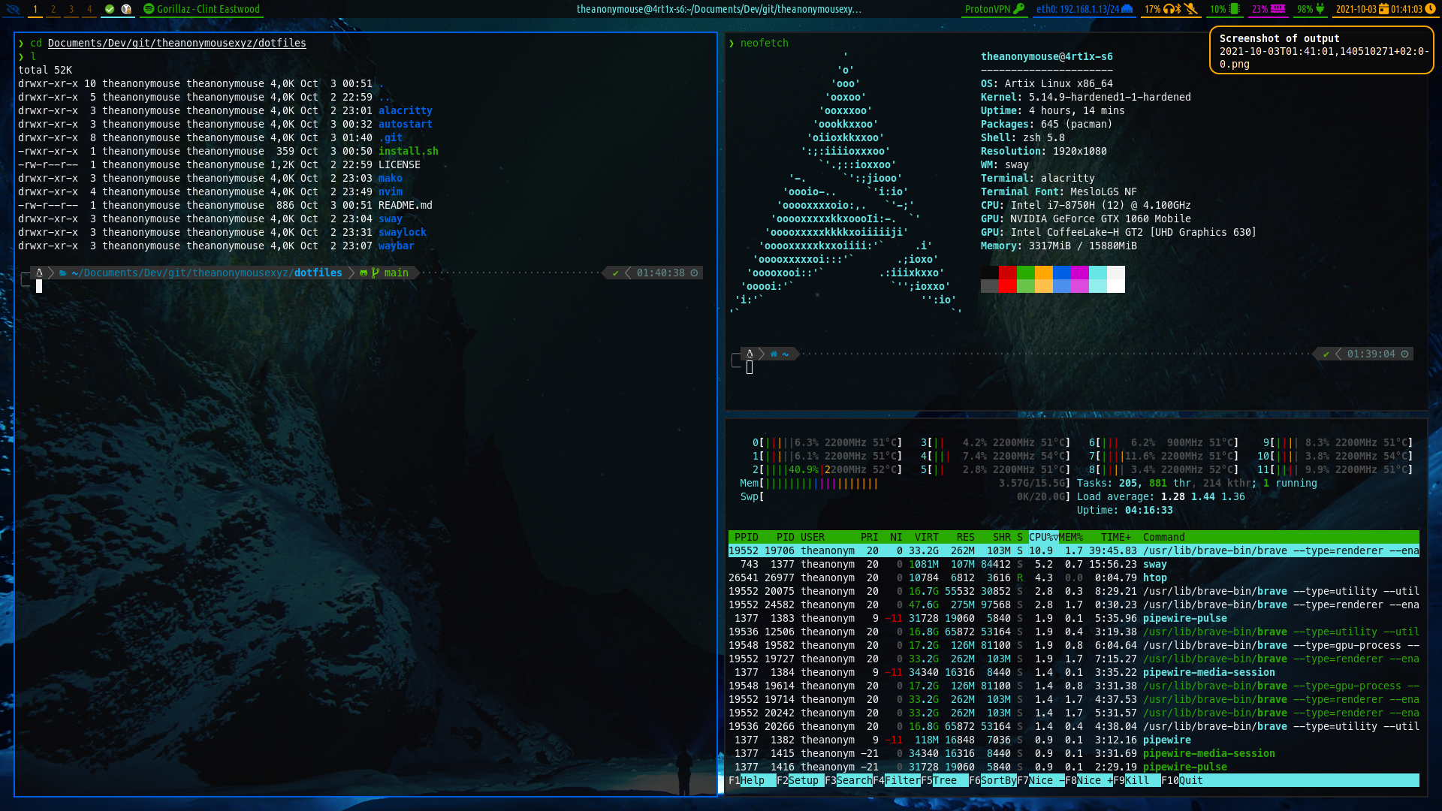1442x811 pixels.
Task: Sort htop by the PID column header
Action: [x=786, y=537]
